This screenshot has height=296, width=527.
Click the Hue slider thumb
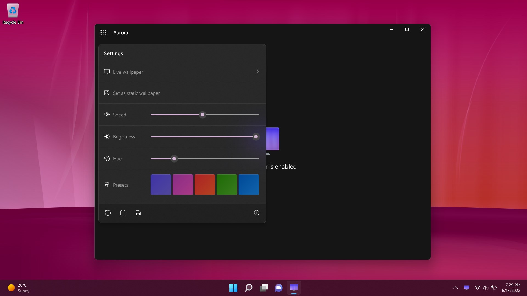click(174, 159)
